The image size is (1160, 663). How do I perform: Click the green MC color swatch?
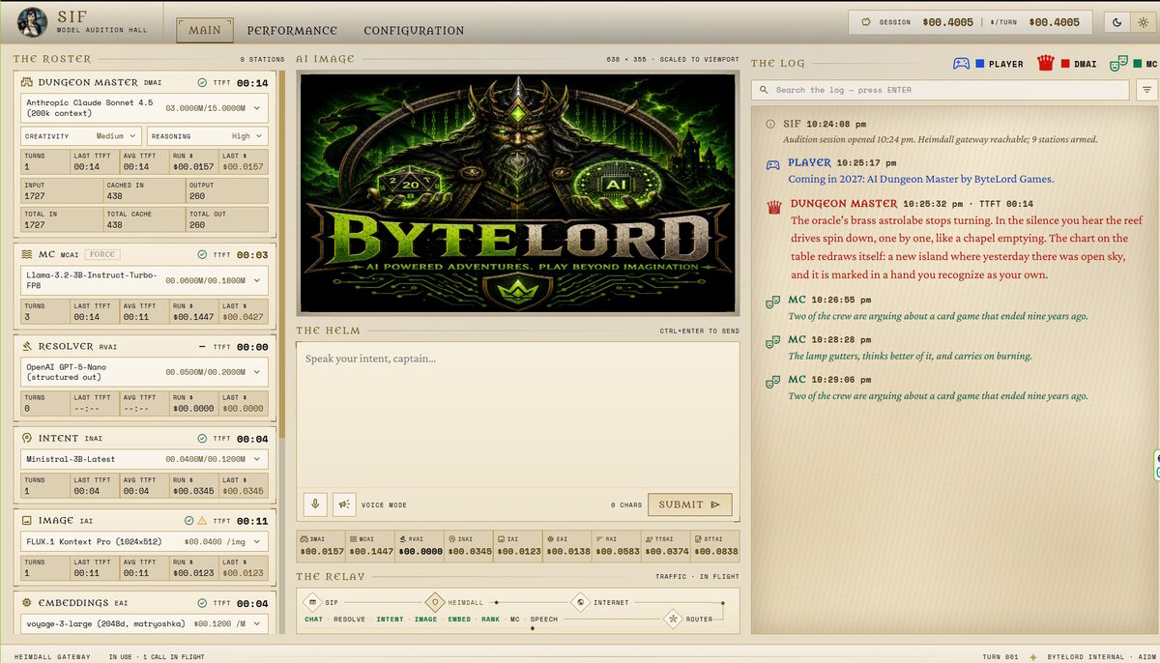(1138, 64)
